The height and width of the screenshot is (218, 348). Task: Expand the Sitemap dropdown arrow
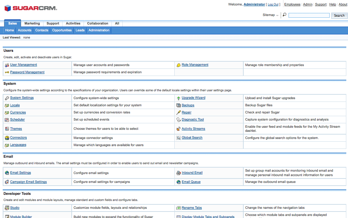(277, 15)
